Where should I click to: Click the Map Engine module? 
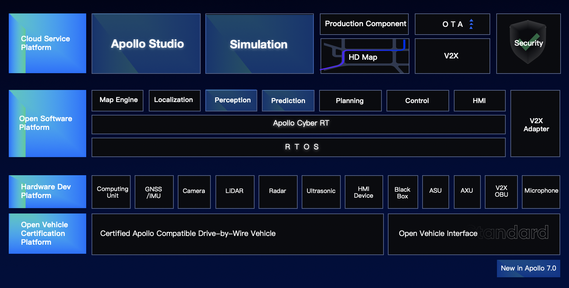tap(118, 101)
